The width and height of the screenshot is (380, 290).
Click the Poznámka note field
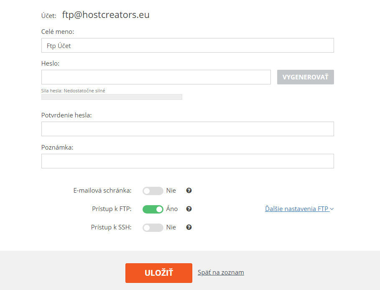tap(187, 161)
